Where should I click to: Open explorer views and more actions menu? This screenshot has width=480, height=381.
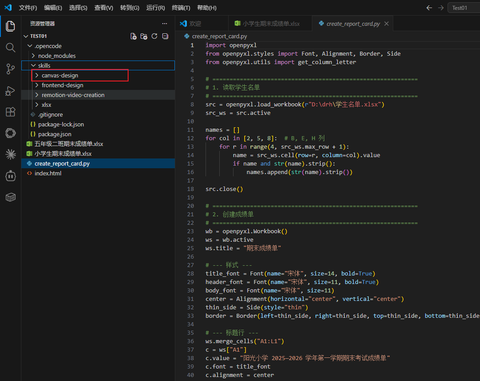coord(165,24)
